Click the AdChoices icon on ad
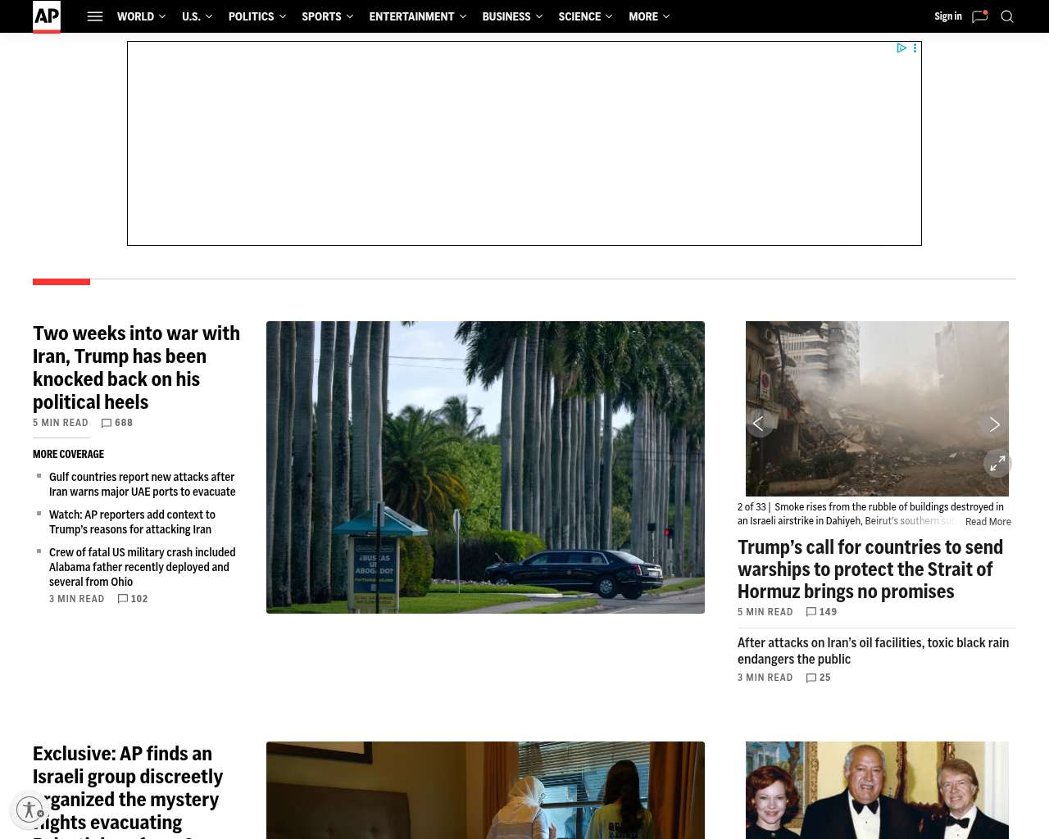 901,48
